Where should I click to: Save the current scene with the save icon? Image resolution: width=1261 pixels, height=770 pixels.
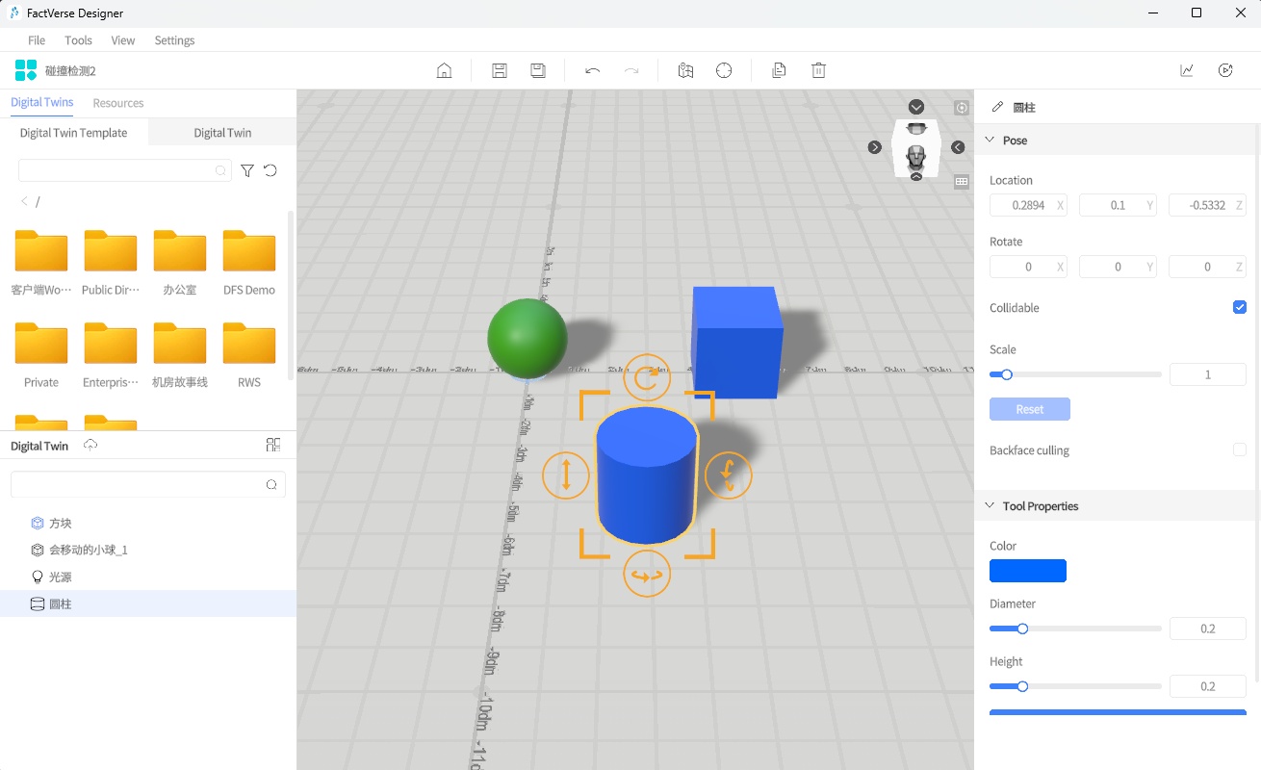click(x=499, y=69)
